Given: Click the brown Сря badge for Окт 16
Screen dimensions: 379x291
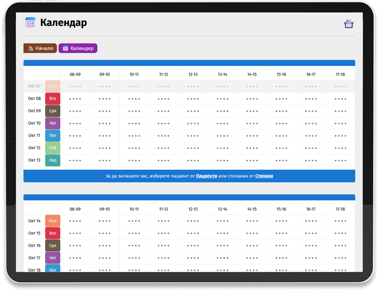Looking at the screenshot, I should coord(53,245).
